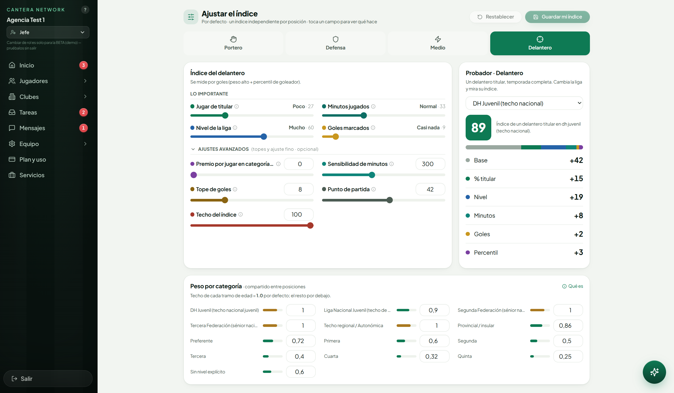Click the Premio por jugar value field
674x393 pixels.
(x=299, y=164)
